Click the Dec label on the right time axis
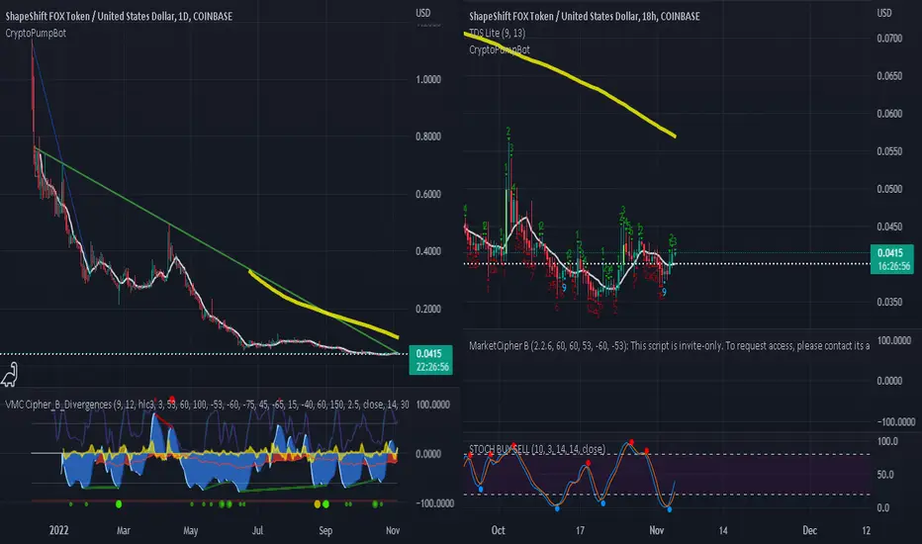The image size is (922, 544). pos(809,530)
